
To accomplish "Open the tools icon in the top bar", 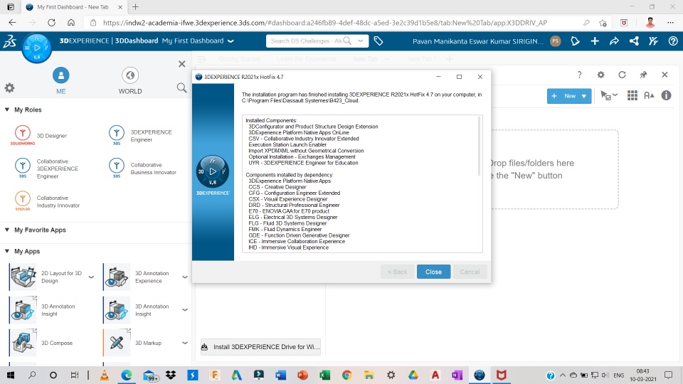I will click(653, 41).
